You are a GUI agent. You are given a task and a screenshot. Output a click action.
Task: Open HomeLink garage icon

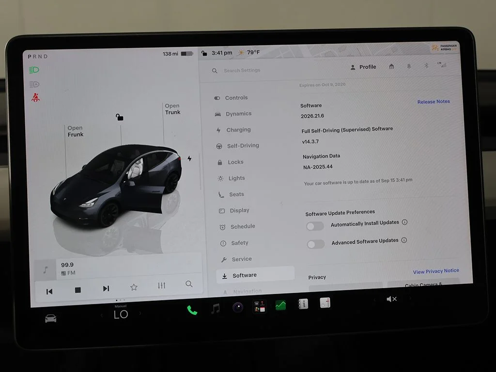pyautogui.click(x=391, y=66)
